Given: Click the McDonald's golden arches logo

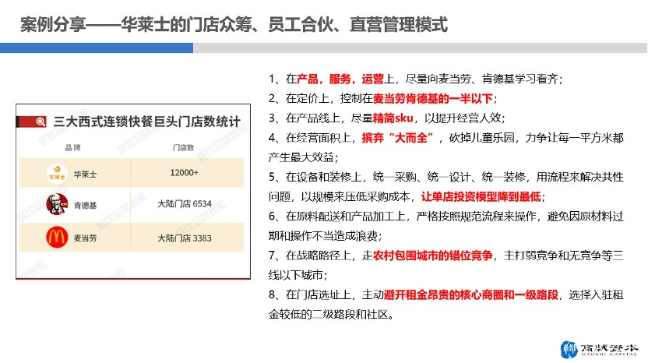Looking at the screenshot, I should (x=57, y=238).
